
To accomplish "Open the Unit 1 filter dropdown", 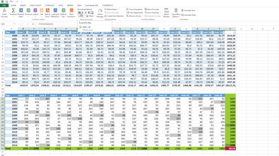I will [x=27, y=32].
